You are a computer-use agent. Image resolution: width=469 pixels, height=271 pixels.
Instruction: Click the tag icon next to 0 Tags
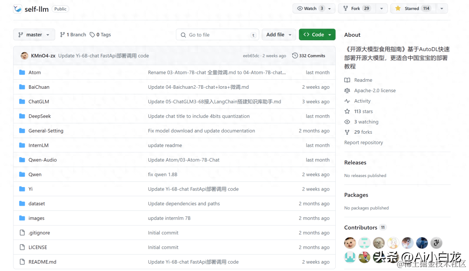[x=92, y=35]
